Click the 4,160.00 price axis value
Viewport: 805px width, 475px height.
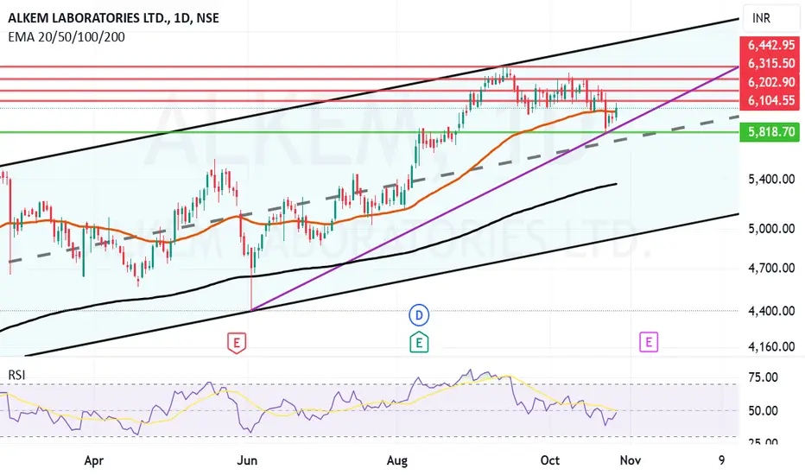pos(771,346)
